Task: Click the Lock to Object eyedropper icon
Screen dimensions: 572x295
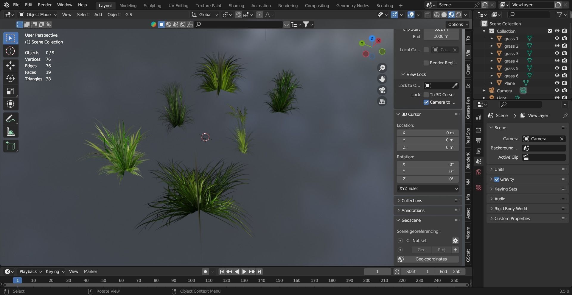Action: (455, 85)
